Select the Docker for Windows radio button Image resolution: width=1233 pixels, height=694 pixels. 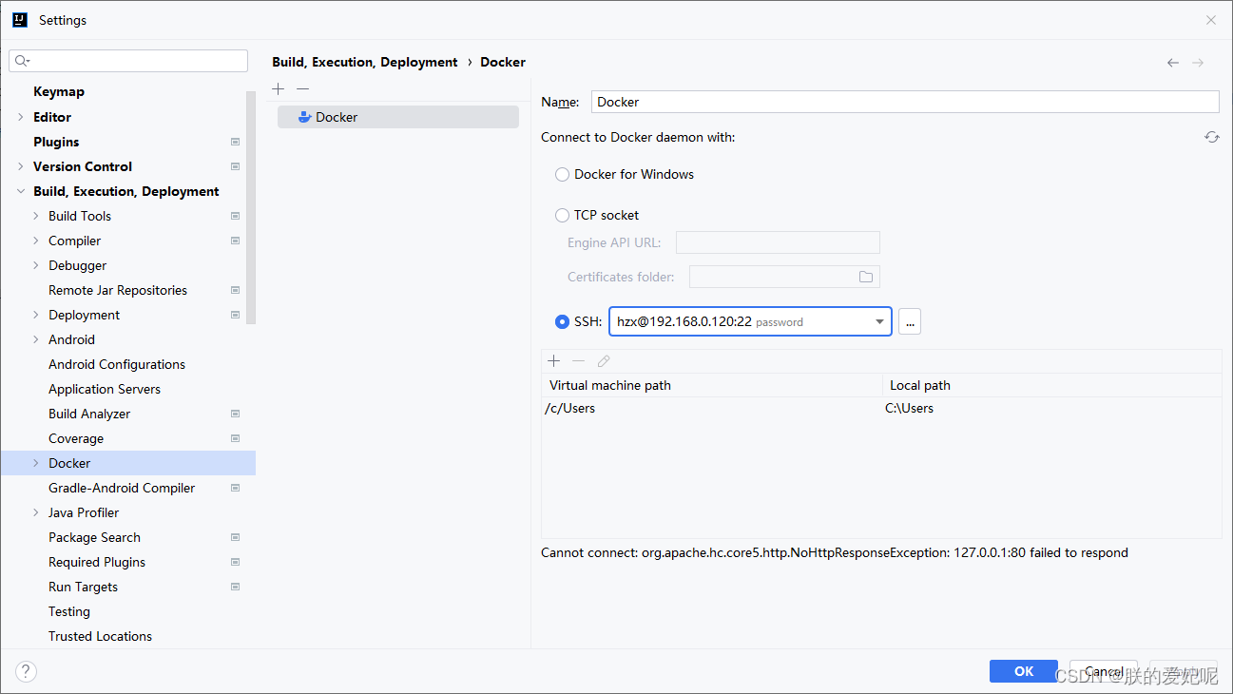tap(562, 174)
